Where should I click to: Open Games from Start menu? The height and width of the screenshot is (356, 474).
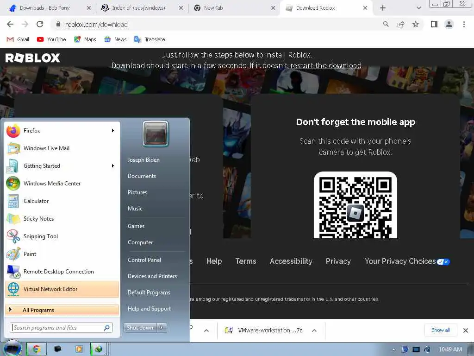pyautogui.click(x=136, y=226)
